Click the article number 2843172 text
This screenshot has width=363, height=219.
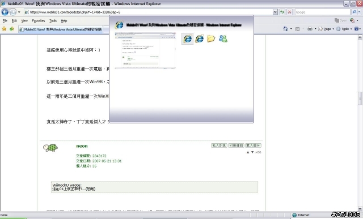tap(99, 156)
